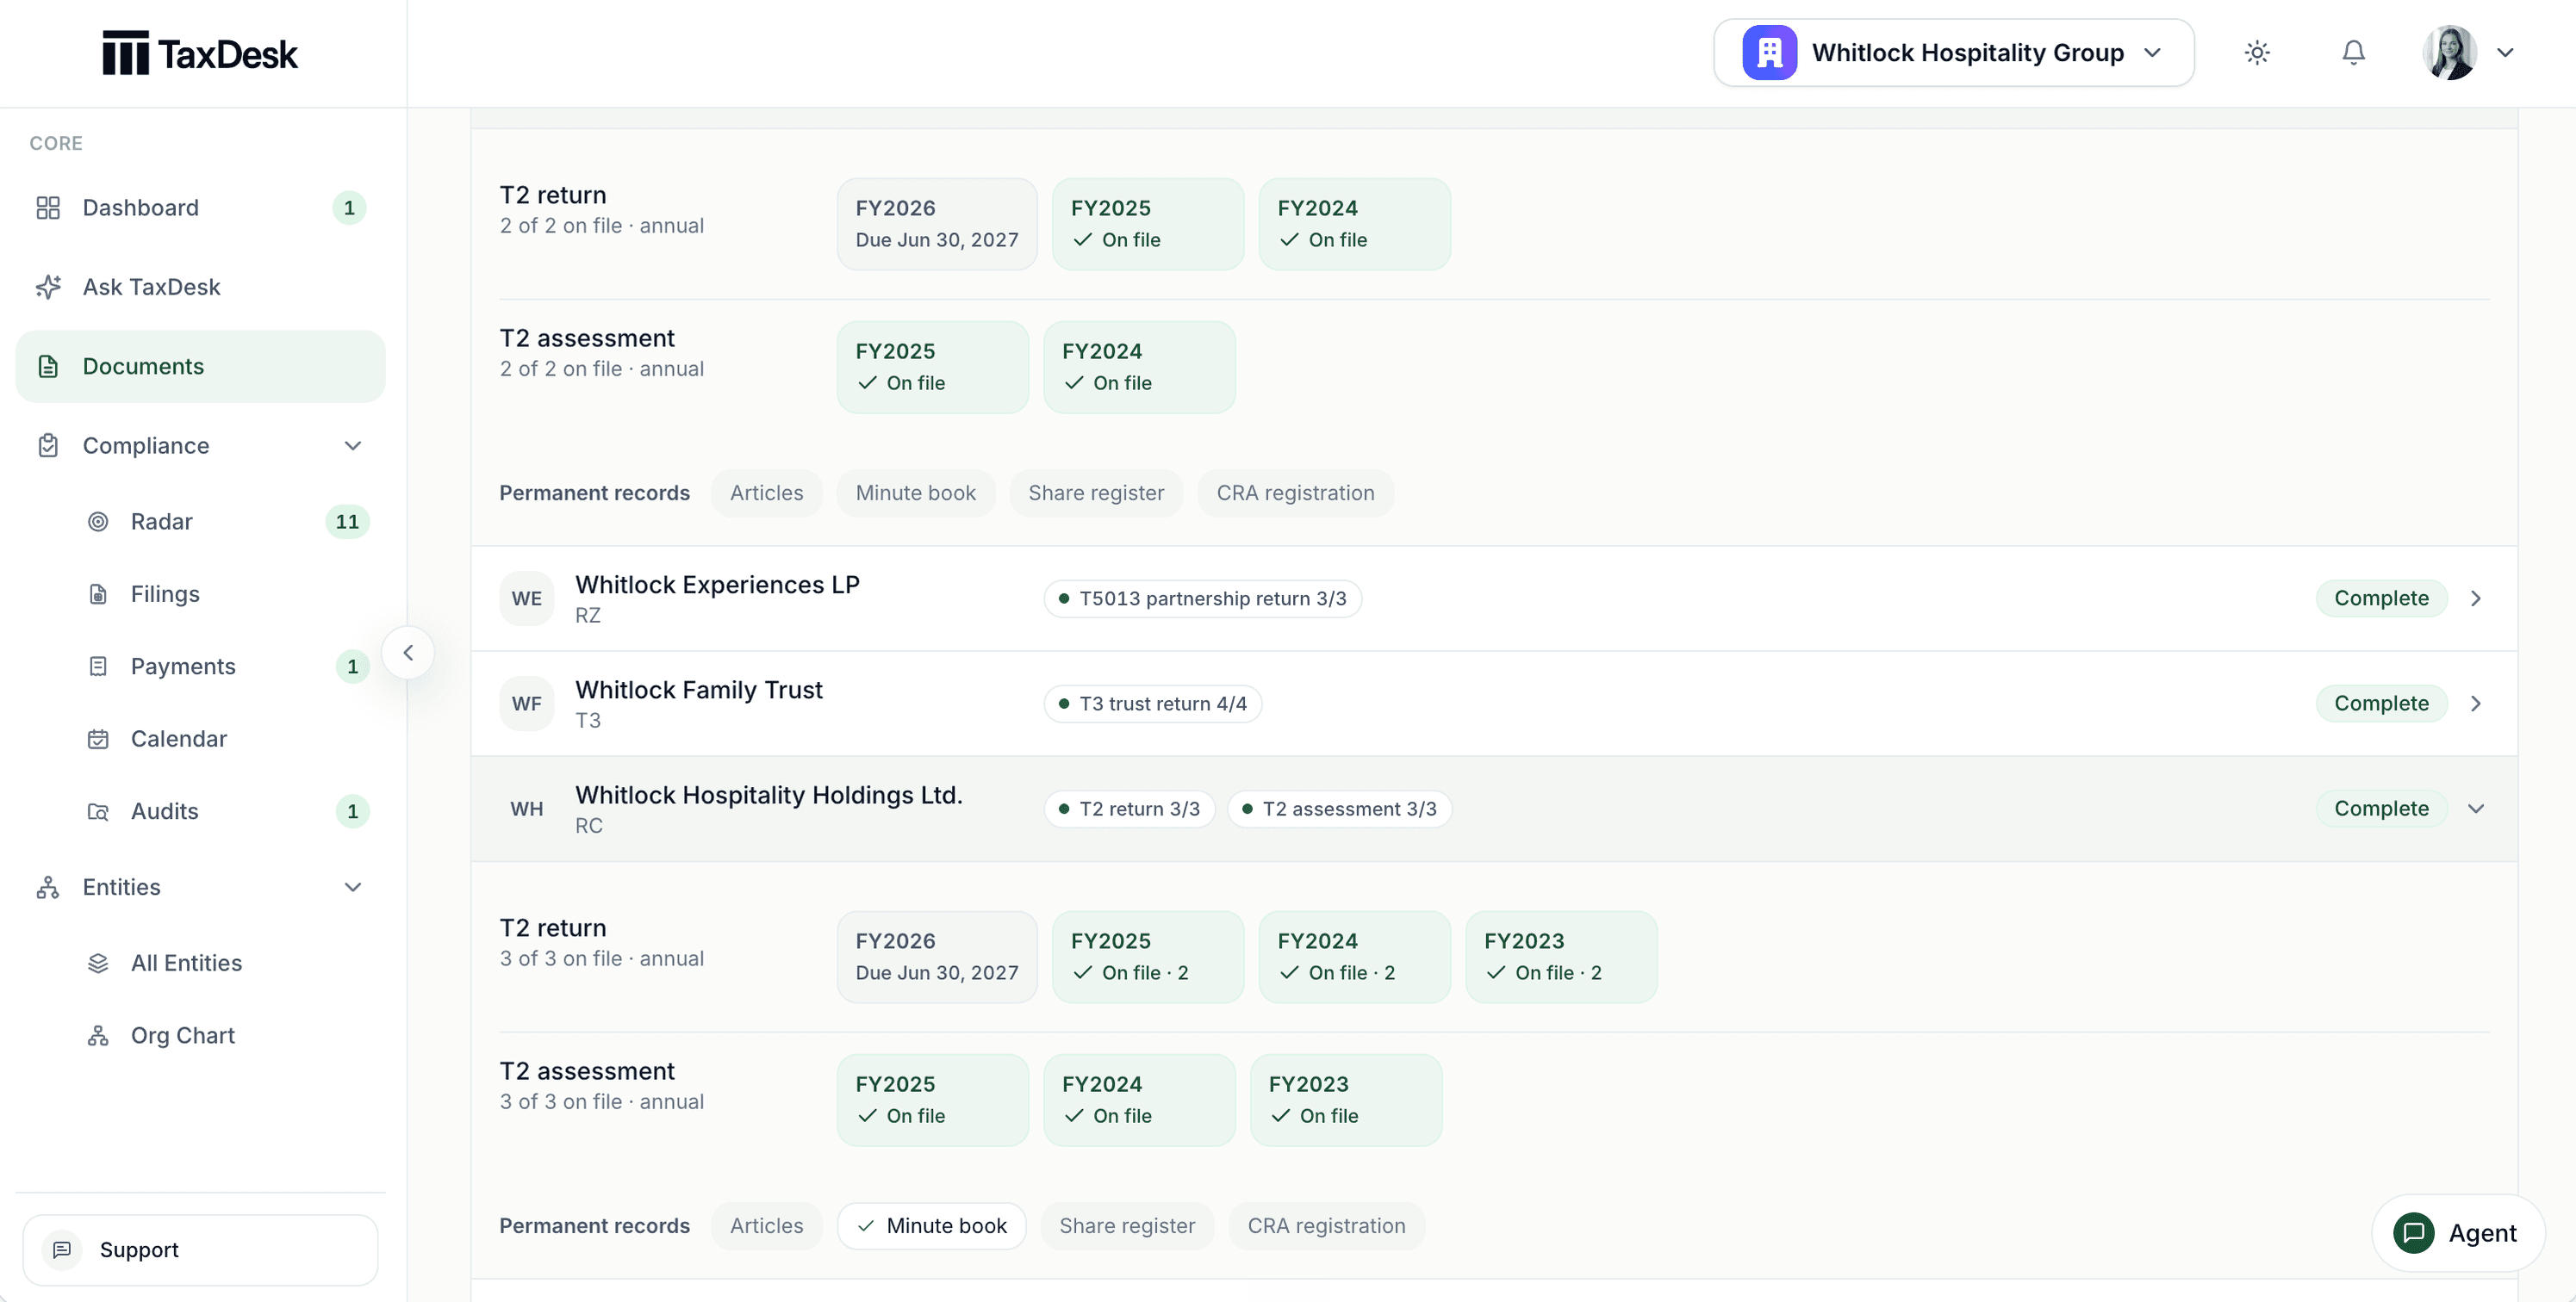The height and width of the screenshot is (1302, 2576).
Task: Expand the Whitlock Experiences LP row chevron
Action: coord(2476,598)
